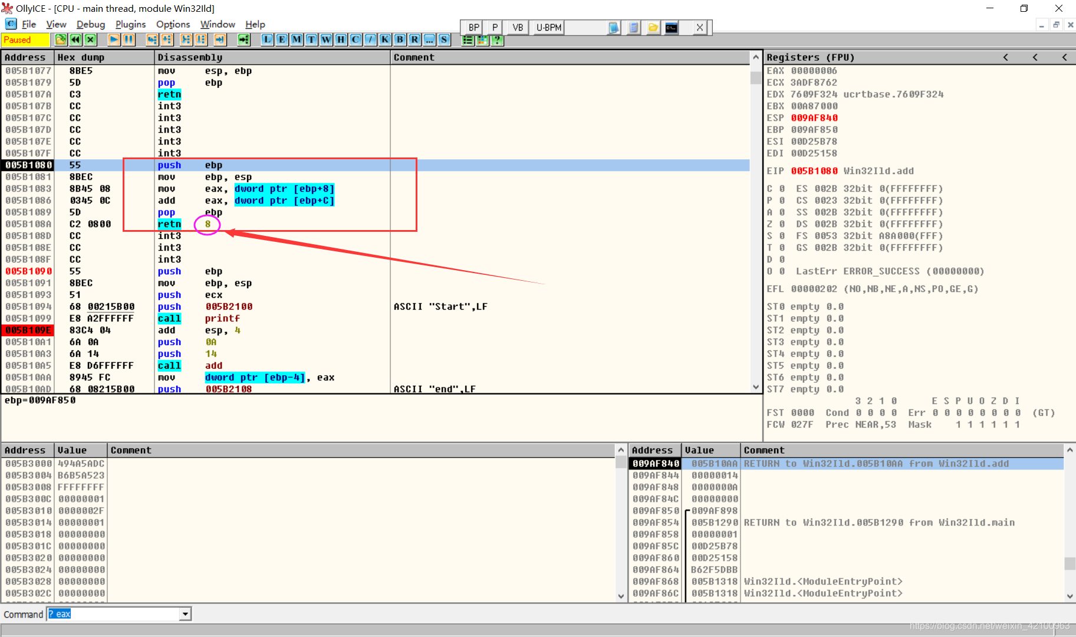This screenshot has width=1076, height=637.
Task: Show the Breakpoints window (B button)
Action: (400, 40)
